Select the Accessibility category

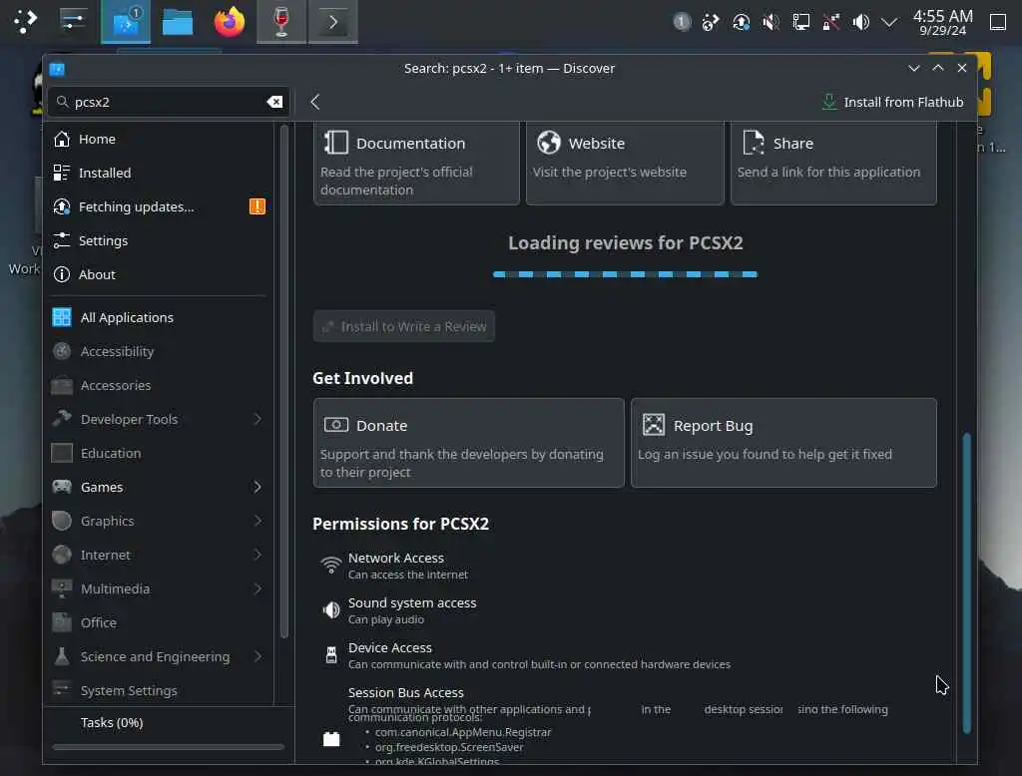[159, 351]
